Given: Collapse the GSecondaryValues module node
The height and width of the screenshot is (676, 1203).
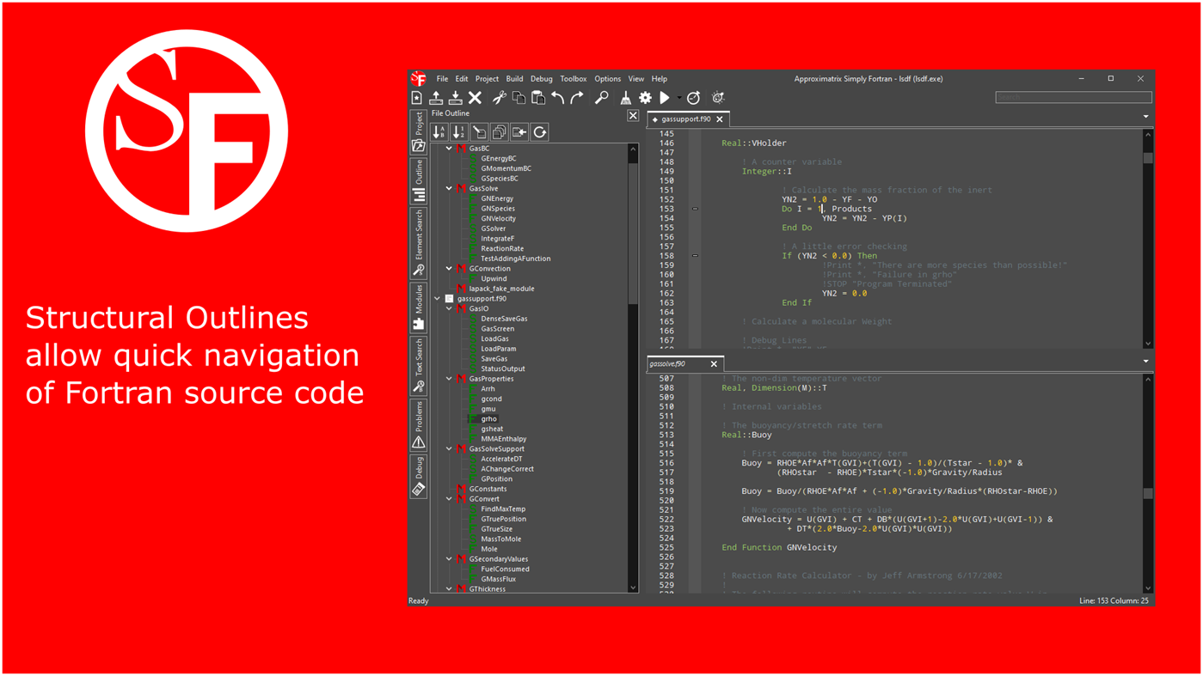Looking at the screenshot, I should 449,559.
